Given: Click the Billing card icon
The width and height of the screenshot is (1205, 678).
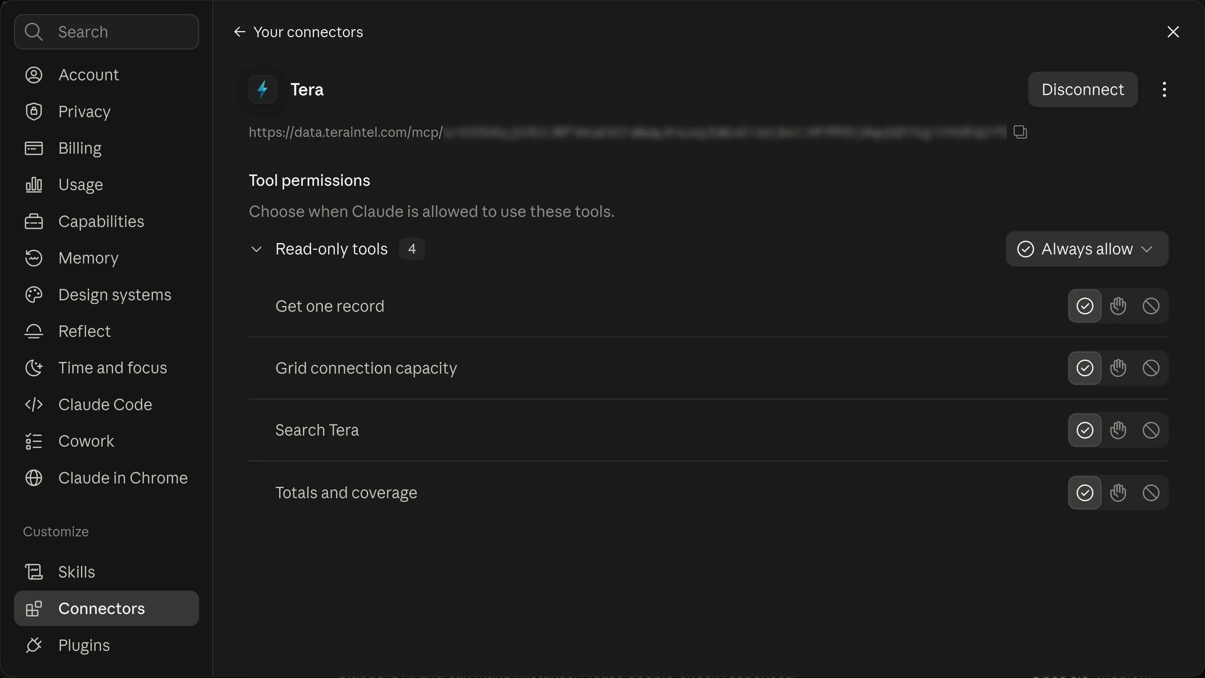Looking at the screenshot, I should [34, 148].
